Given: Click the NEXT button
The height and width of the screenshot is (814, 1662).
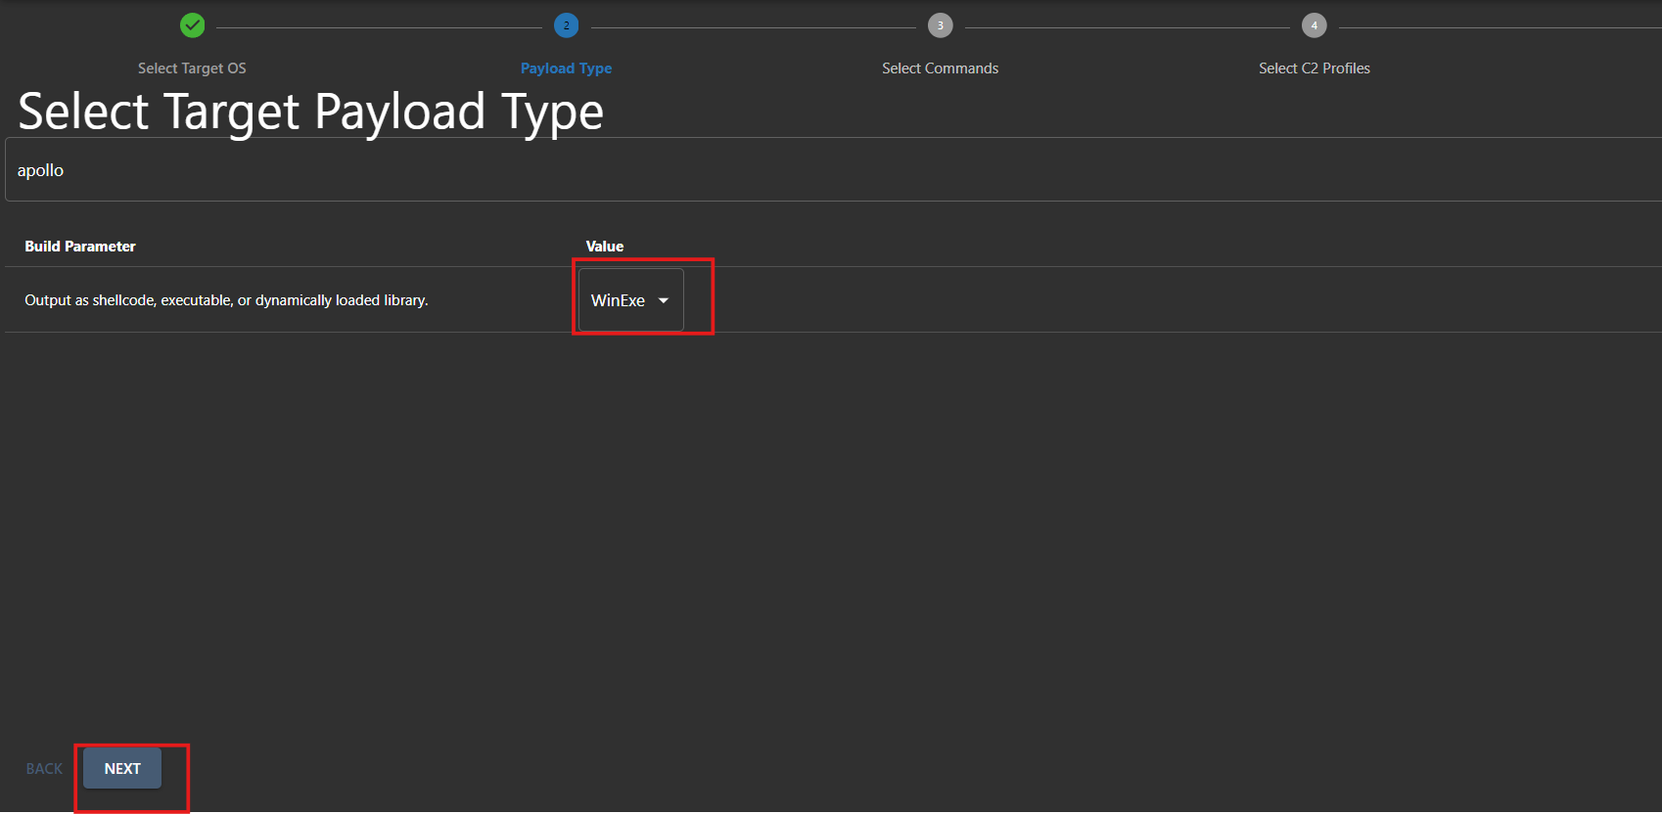Looking at the screenshot, I should (122, 769).
